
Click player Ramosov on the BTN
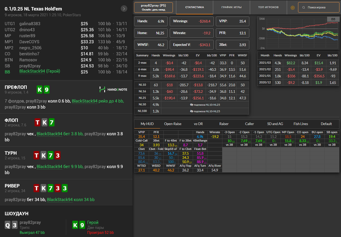coord(28,60)
